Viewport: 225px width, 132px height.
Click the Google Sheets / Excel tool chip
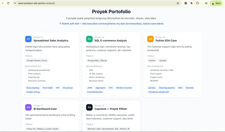[37, 60]
